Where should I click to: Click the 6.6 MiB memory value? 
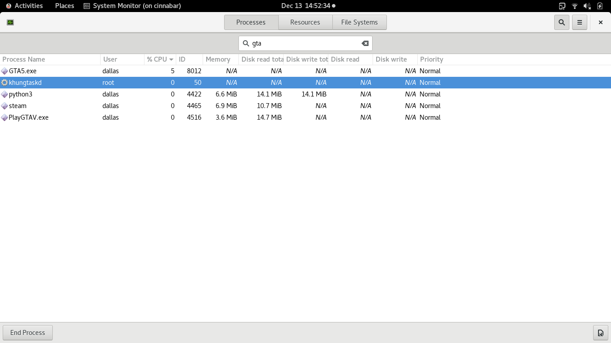tap(226, 94)
